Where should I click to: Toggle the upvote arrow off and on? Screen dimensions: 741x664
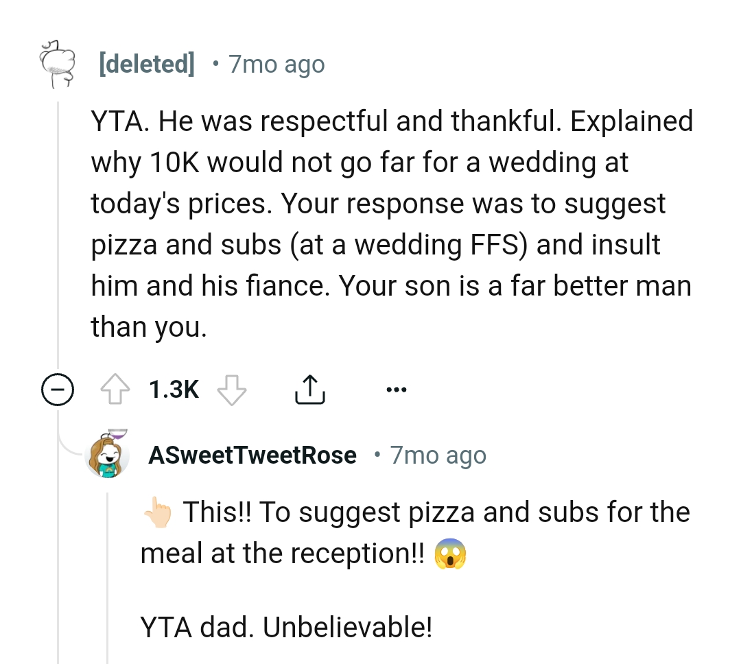pos(117,388)
